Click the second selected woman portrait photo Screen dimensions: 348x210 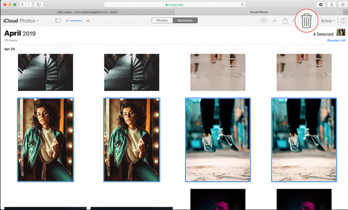coord(132,140)
